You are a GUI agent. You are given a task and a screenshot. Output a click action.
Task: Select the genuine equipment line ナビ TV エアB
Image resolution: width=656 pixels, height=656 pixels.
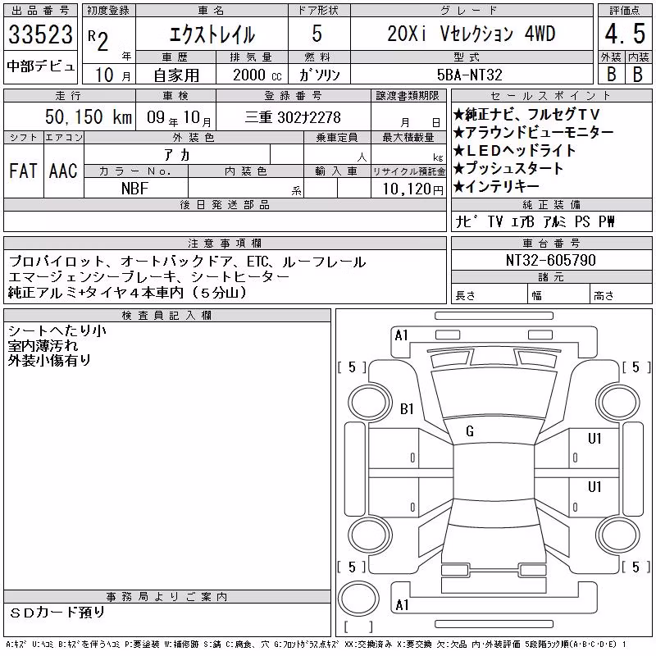tap(535, 221)
